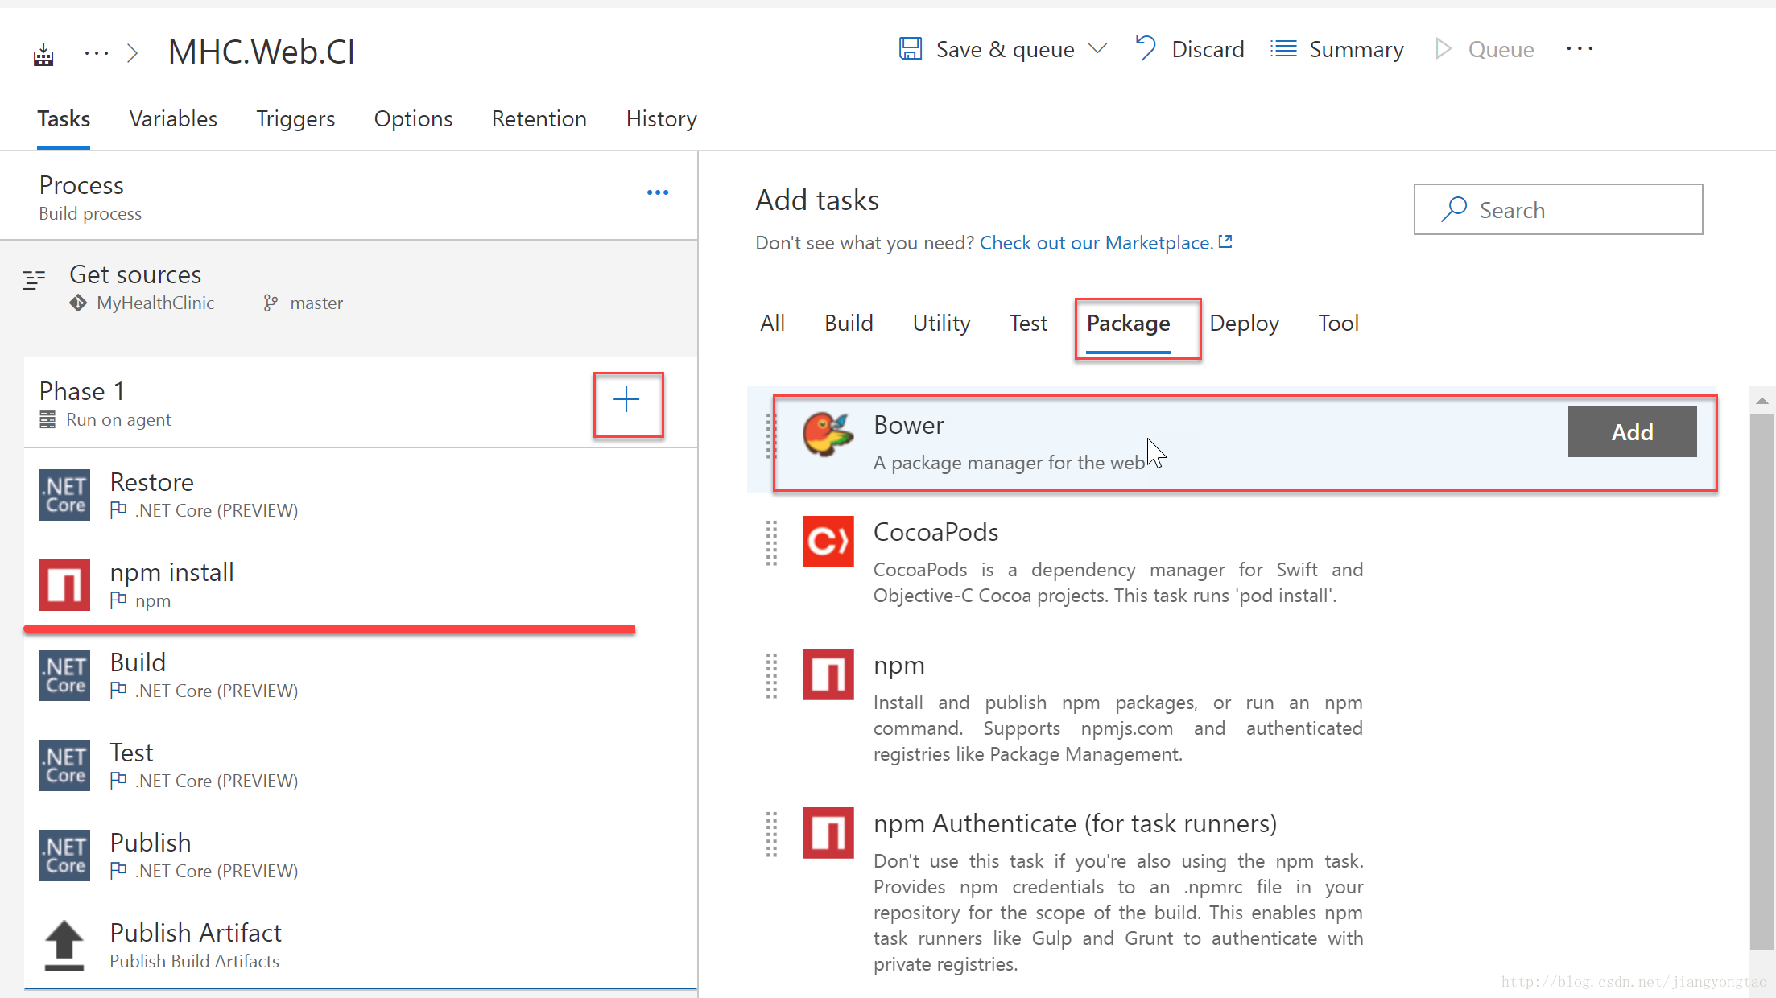Filter tasks by Deploy category
The width and height of the screenshot is (1776, 998).
(1244, 324)
